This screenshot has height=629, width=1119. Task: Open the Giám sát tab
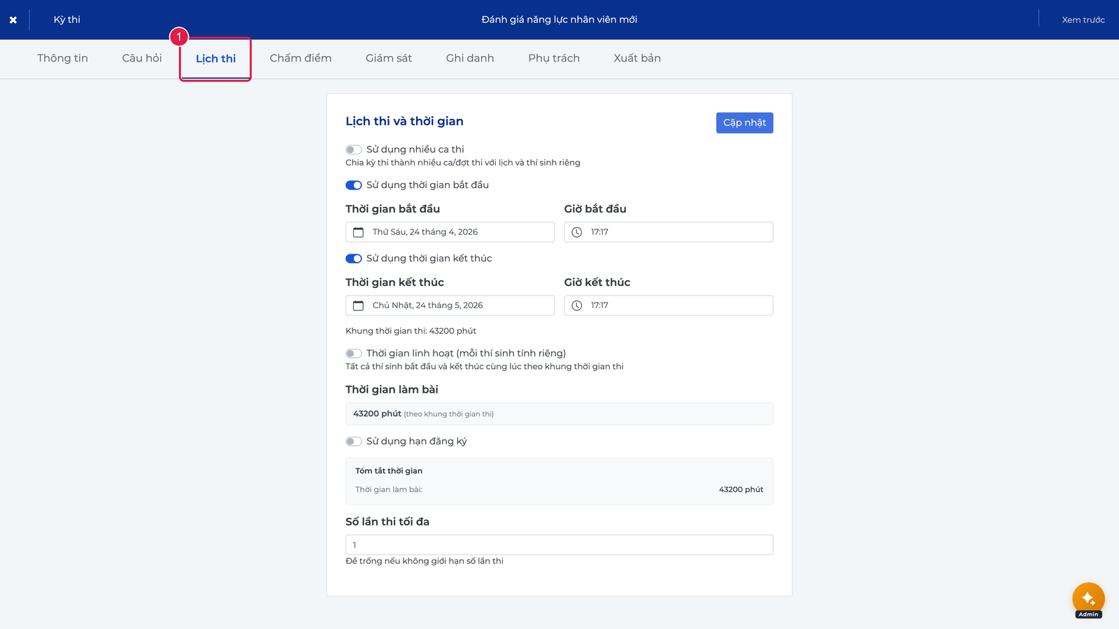(389, 58)
